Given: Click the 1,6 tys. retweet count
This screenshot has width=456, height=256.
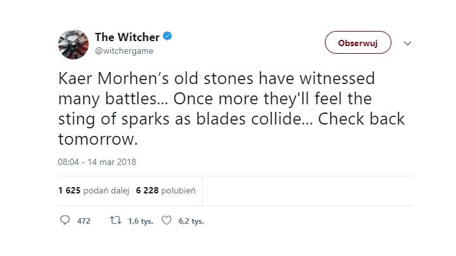Looking at the screenshot, I should 139,221.
